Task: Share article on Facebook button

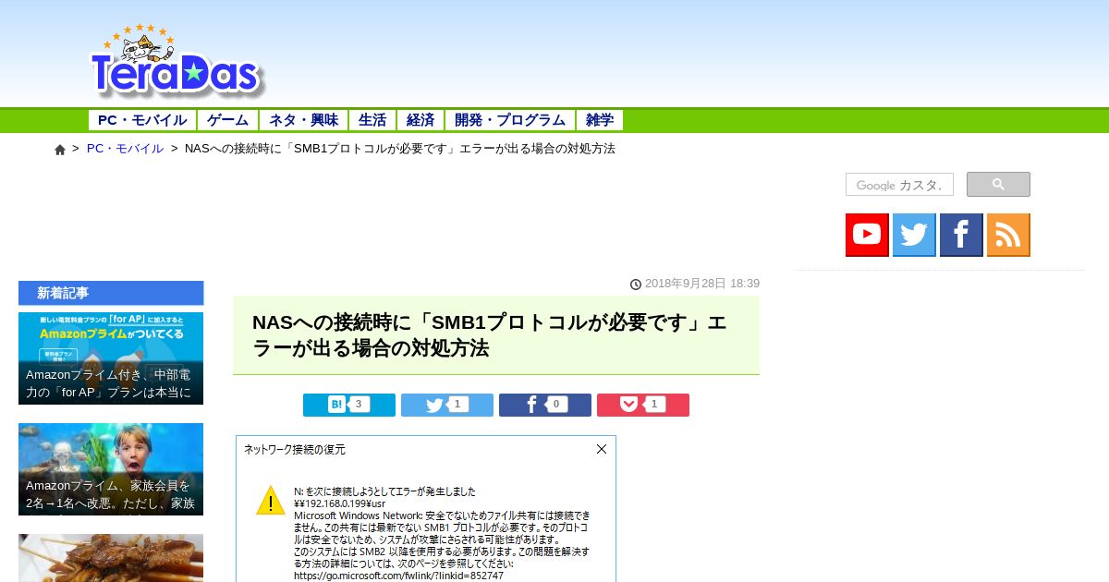Action: [x=545, y=405]
